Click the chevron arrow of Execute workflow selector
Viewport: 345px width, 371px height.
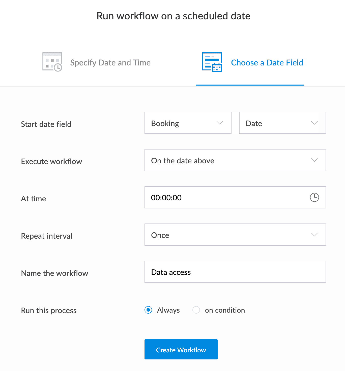pyautogui.click(x=314, y=160)
